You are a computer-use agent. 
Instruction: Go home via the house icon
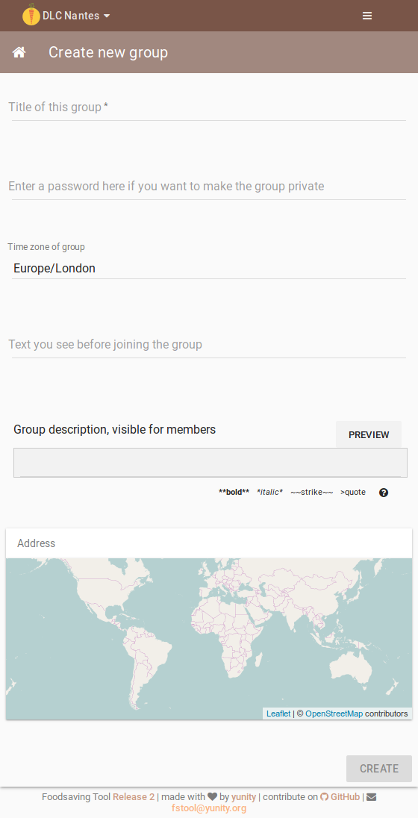19,52
